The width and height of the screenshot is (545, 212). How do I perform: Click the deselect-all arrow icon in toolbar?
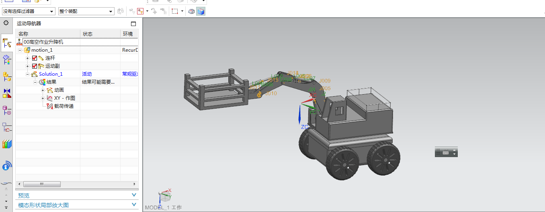click(132, 11)
